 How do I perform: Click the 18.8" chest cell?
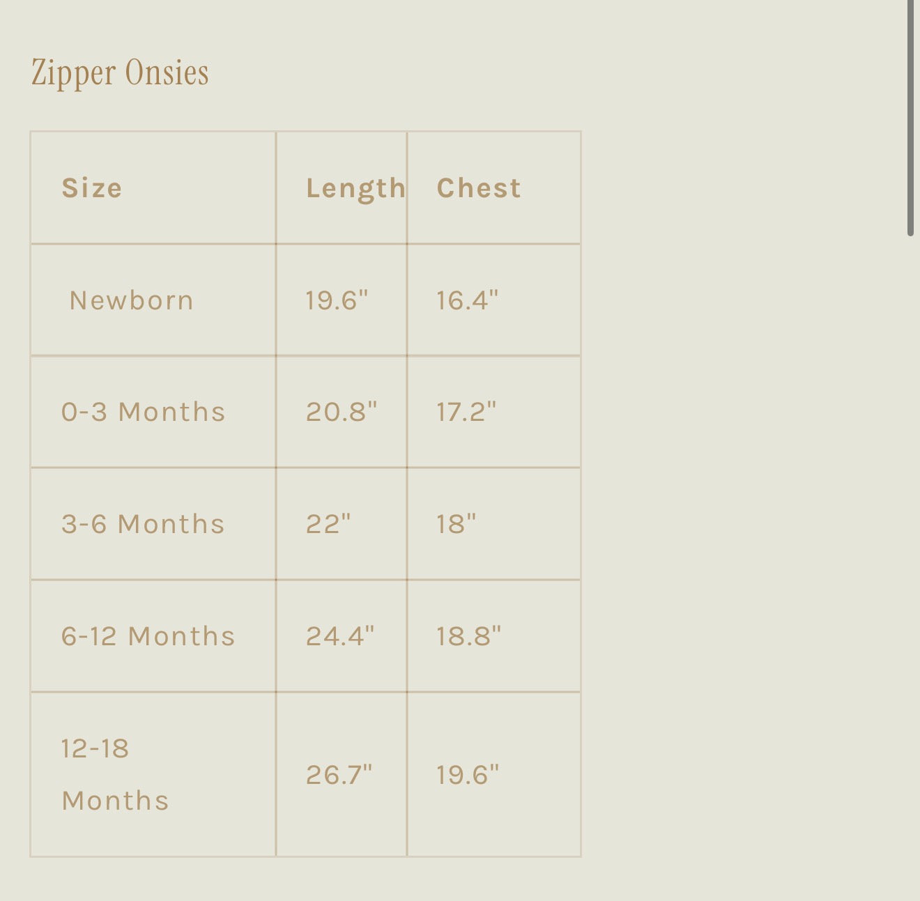(x=468, y=636)
